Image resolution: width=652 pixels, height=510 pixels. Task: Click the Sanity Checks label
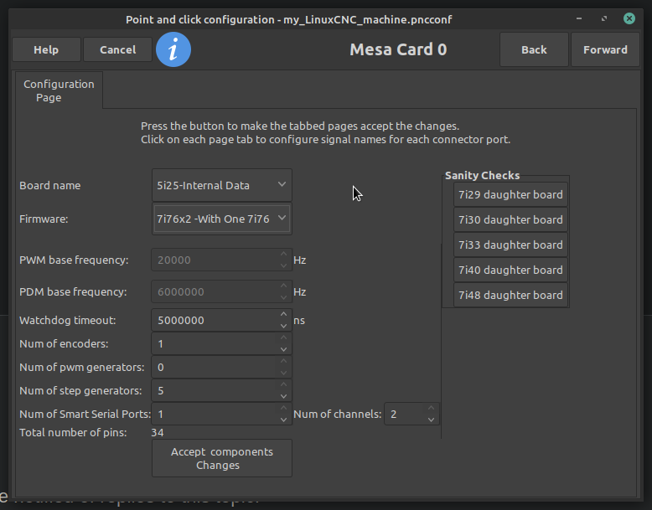point(483,175)
